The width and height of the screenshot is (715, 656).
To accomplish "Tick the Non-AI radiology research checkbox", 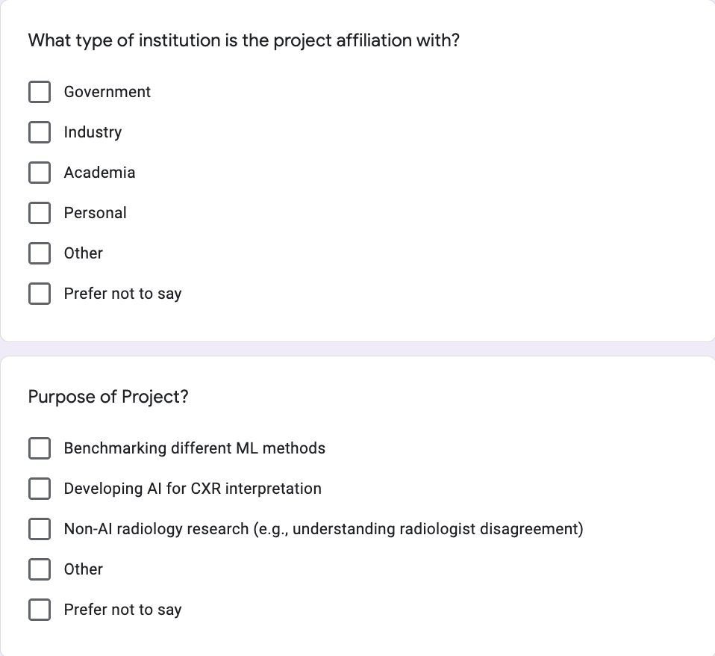I will 40,529.
